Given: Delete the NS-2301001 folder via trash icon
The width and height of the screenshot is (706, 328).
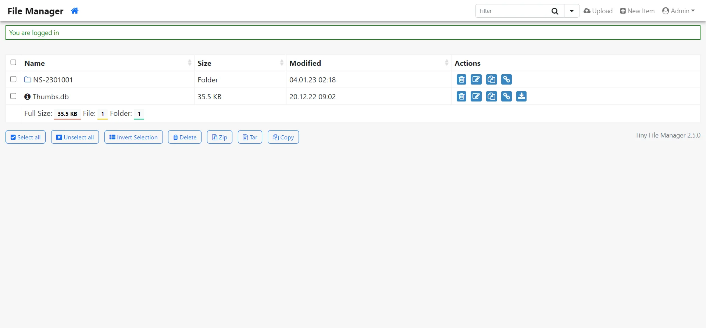Looking at the screenshot, I should pos(461,79).
